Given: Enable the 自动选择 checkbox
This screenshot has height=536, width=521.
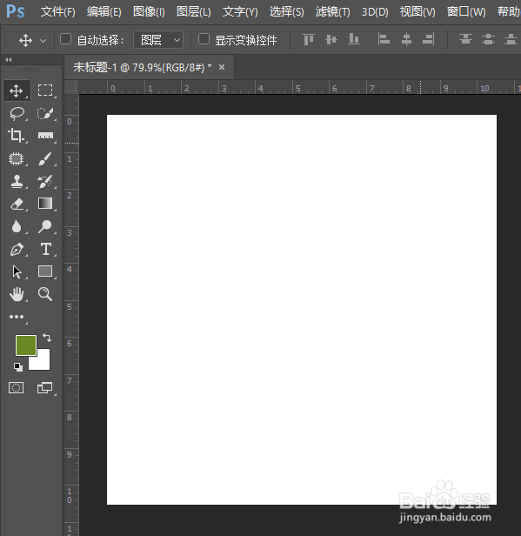Looking at the screenshot, I should click(x=65, y=39).
